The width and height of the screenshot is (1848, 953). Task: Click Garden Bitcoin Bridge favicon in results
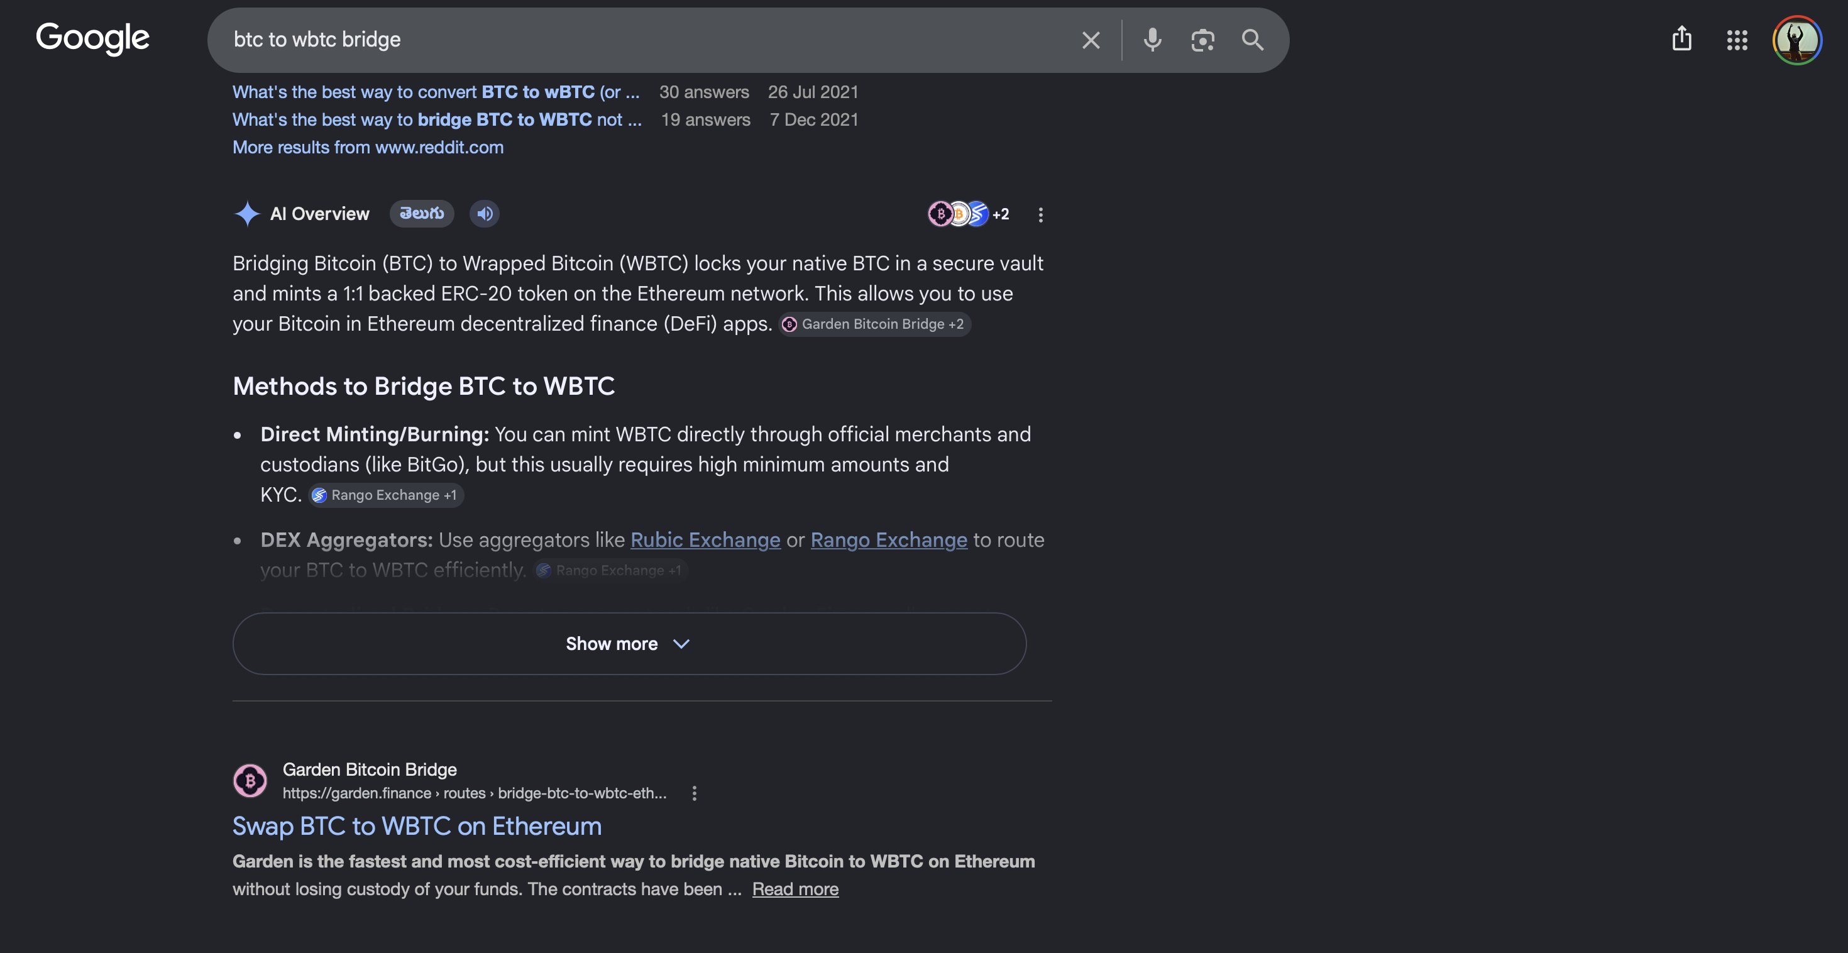[x=250, y=781]
